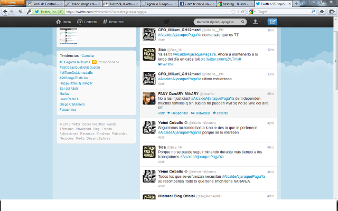
Task: Switch to the Agencia Europa browser tab
Action: click(x=159, y=4)
